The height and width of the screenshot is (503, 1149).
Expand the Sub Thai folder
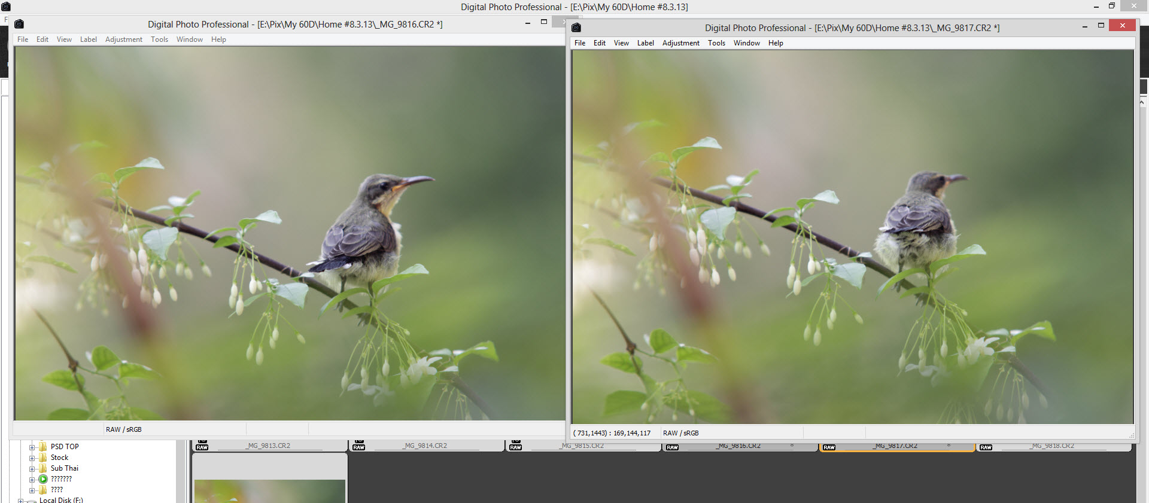32,469
